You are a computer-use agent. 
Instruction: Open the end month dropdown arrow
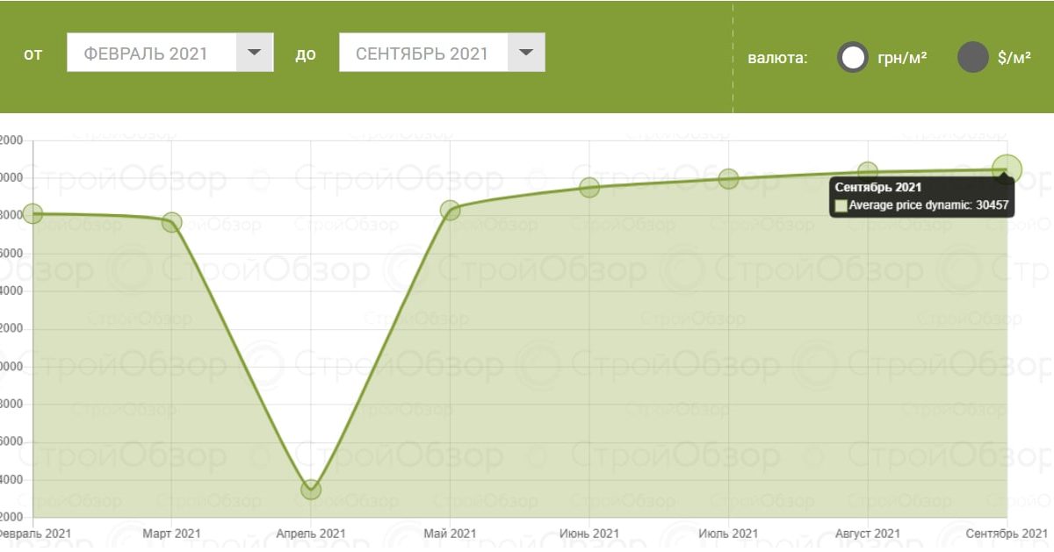(x=526, y=53)
